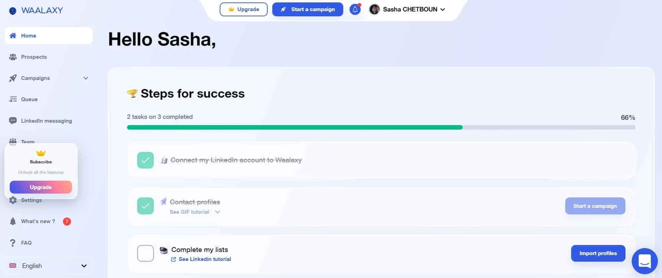Open Prospects via its people icon
This screenshot has height=278, width=662.
13,57
